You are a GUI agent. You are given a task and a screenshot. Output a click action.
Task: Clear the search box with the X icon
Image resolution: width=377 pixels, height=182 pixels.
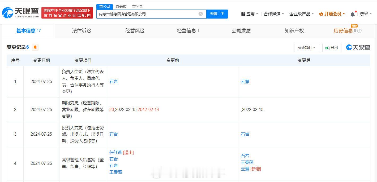201,14
